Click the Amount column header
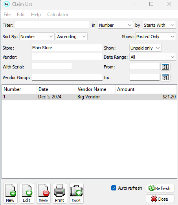This screenshot has width=178, height=205. (146, 89)
